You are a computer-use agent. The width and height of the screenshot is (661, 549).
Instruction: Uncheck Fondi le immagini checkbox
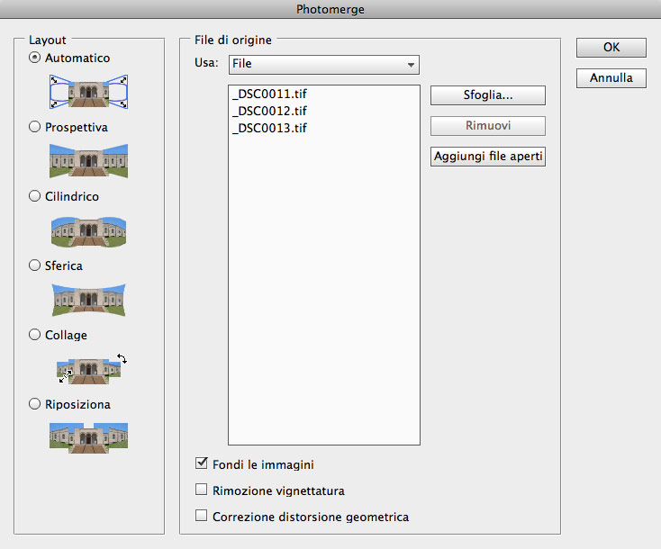click(x=202, y=464)
